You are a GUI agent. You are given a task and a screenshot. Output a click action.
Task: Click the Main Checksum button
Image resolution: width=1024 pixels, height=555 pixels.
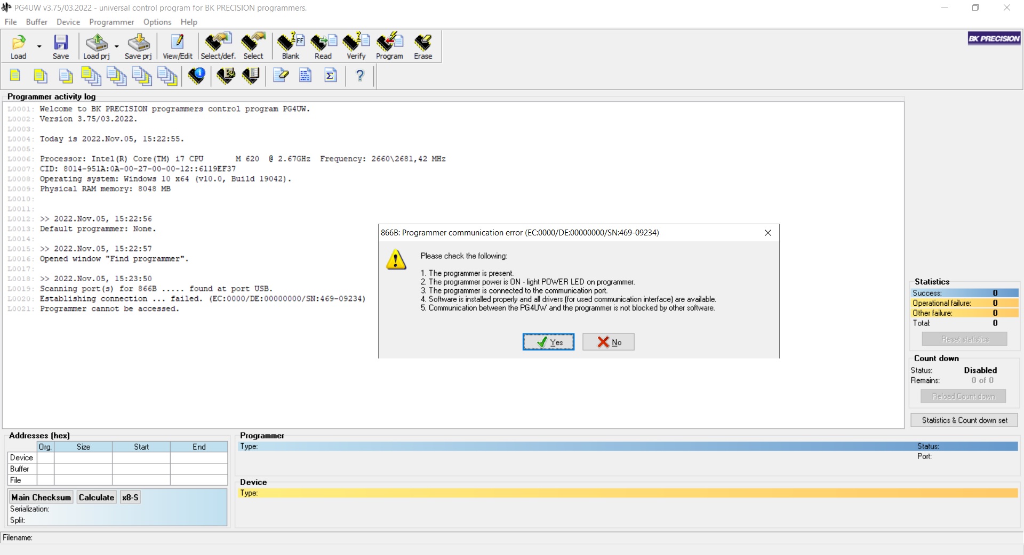pos(41,497)
